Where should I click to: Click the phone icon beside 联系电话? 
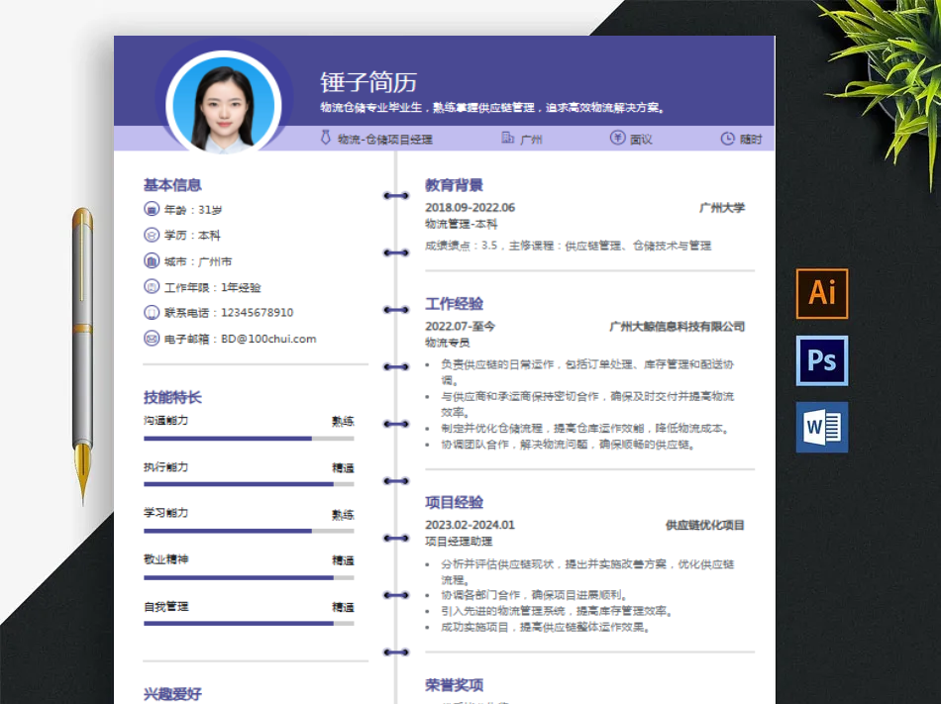152,313
